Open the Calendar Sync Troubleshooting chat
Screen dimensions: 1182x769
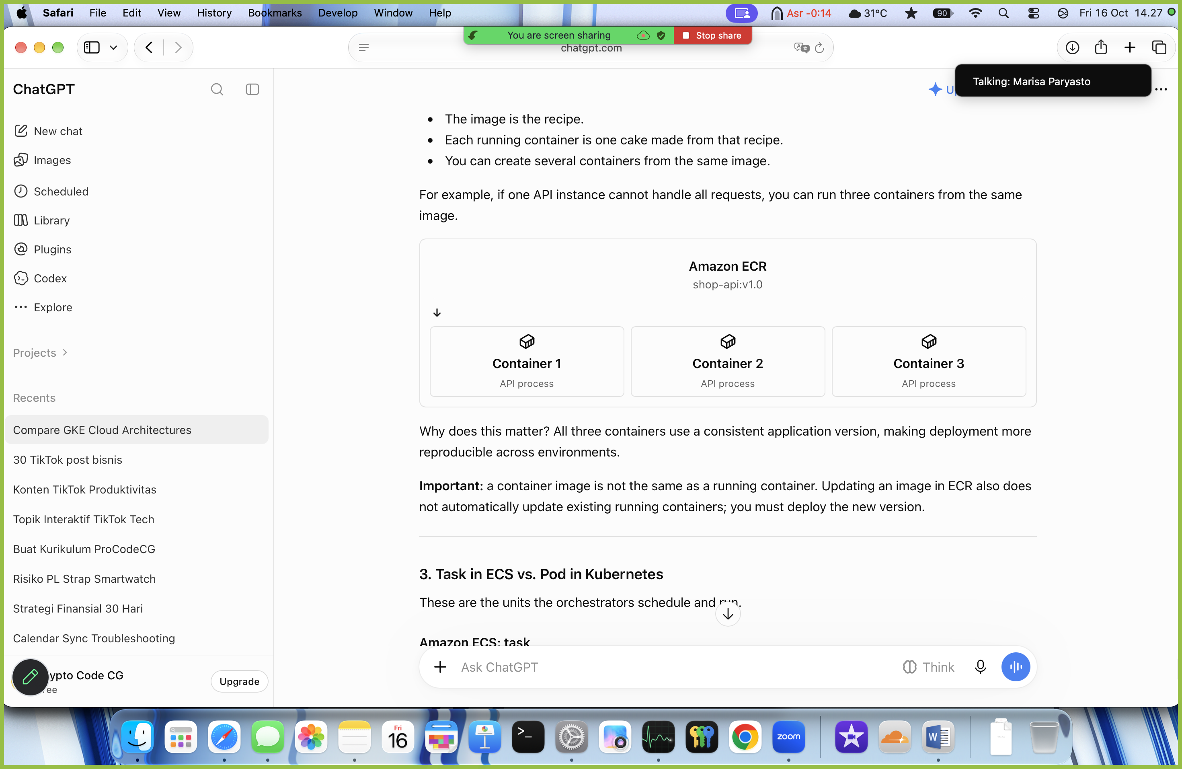coord(137,638)
